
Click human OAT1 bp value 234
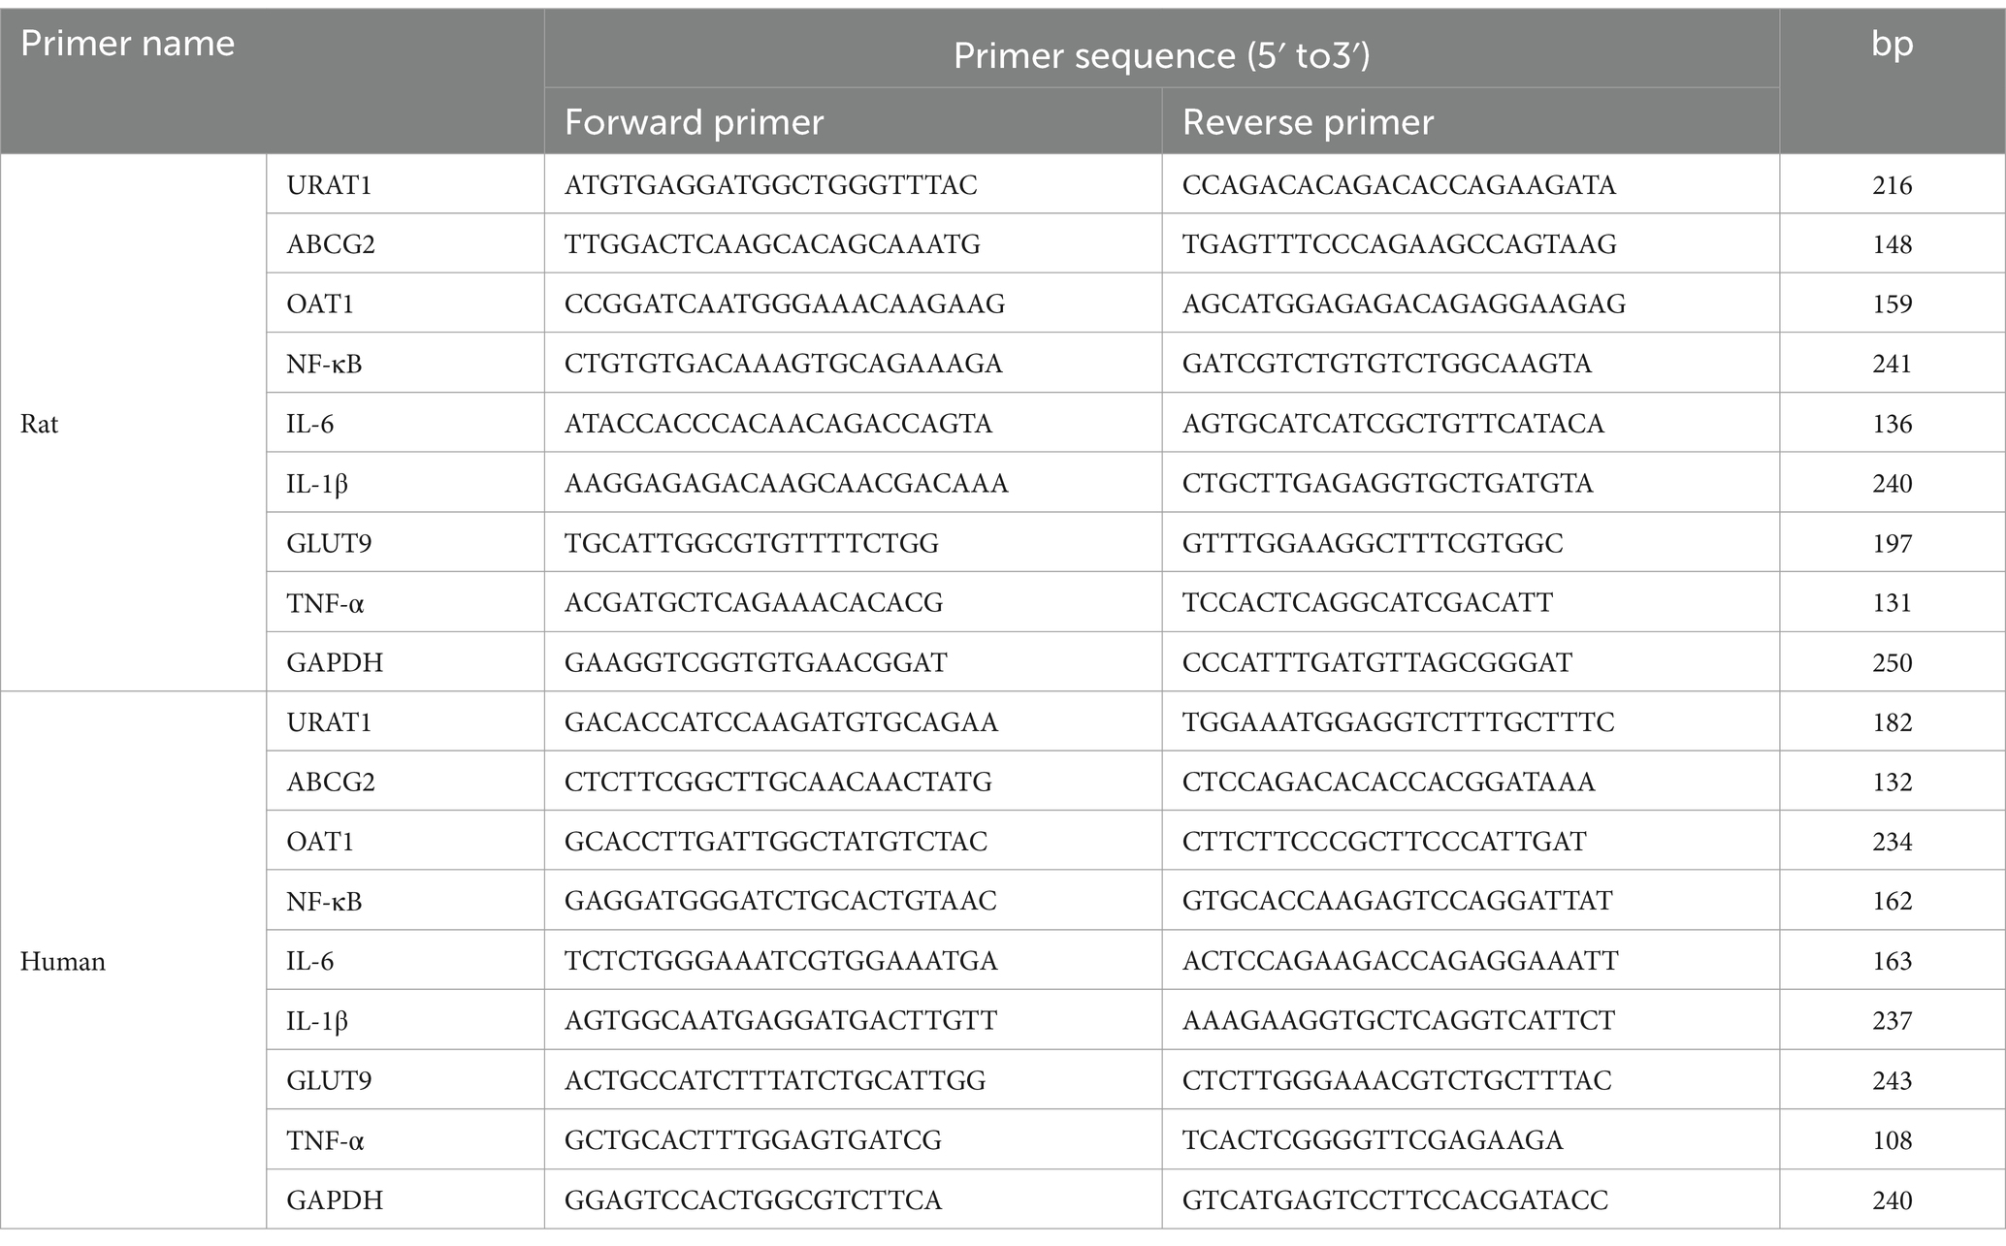[1892, 842]
